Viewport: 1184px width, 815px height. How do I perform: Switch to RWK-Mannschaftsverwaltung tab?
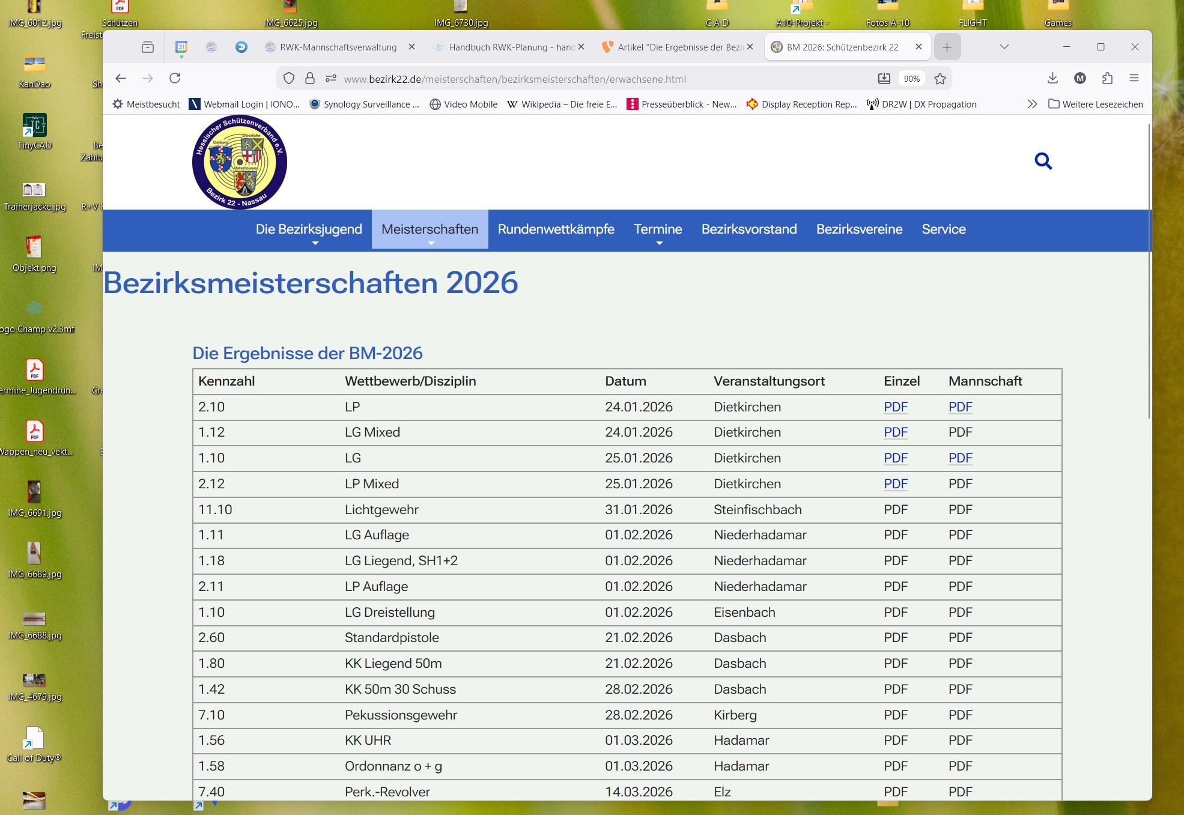[x=338, y=47]
